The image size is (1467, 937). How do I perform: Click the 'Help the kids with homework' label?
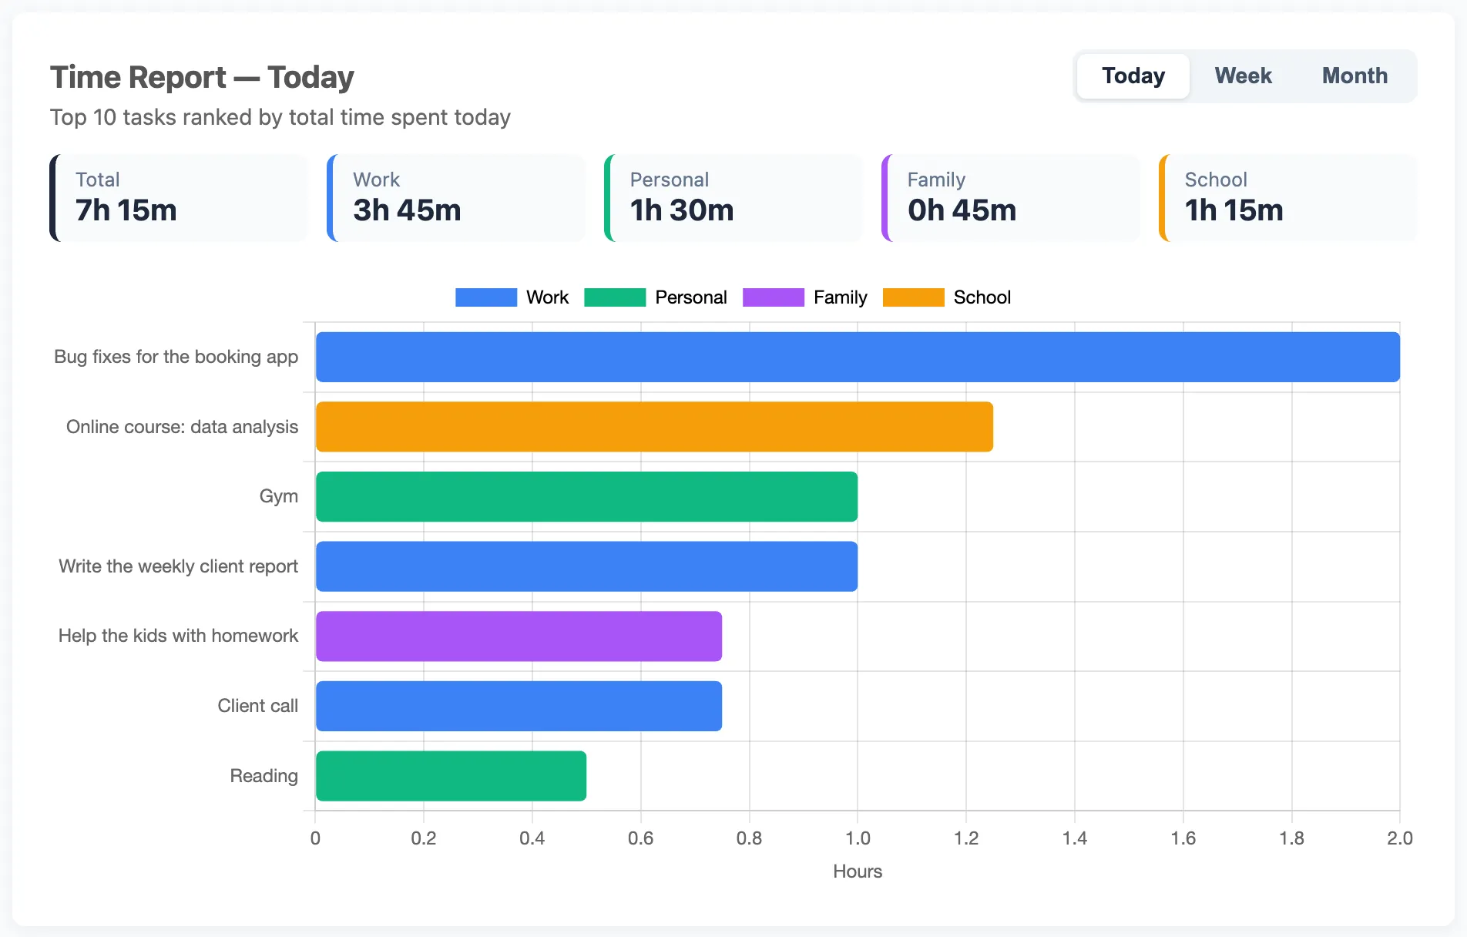178,636
